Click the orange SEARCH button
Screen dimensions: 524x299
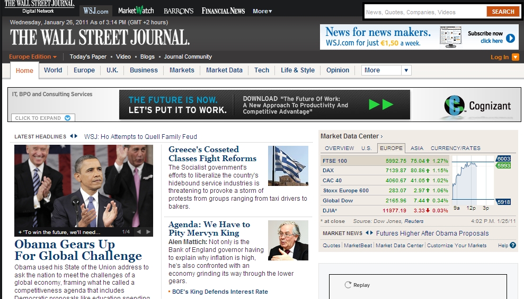tap(503, 12)
